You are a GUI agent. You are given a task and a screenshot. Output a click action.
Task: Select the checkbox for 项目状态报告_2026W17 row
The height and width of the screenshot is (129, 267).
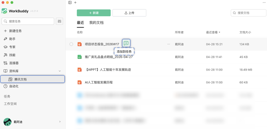[71, 44]
